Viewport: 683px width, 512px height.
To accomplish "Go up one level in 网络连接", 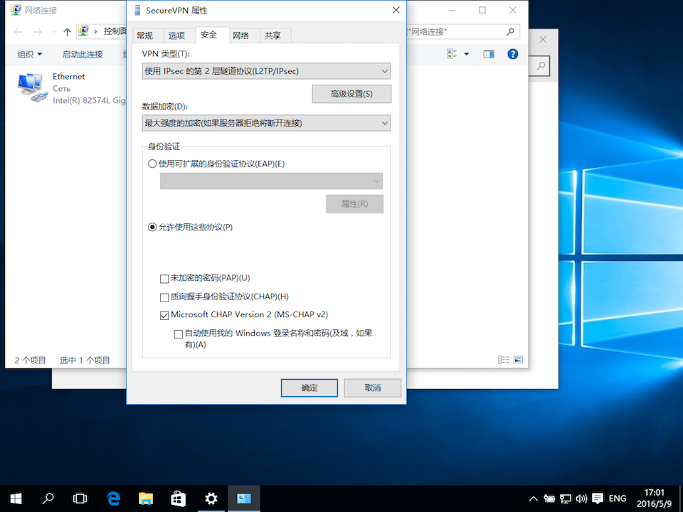I will click(x=67, y=32).
